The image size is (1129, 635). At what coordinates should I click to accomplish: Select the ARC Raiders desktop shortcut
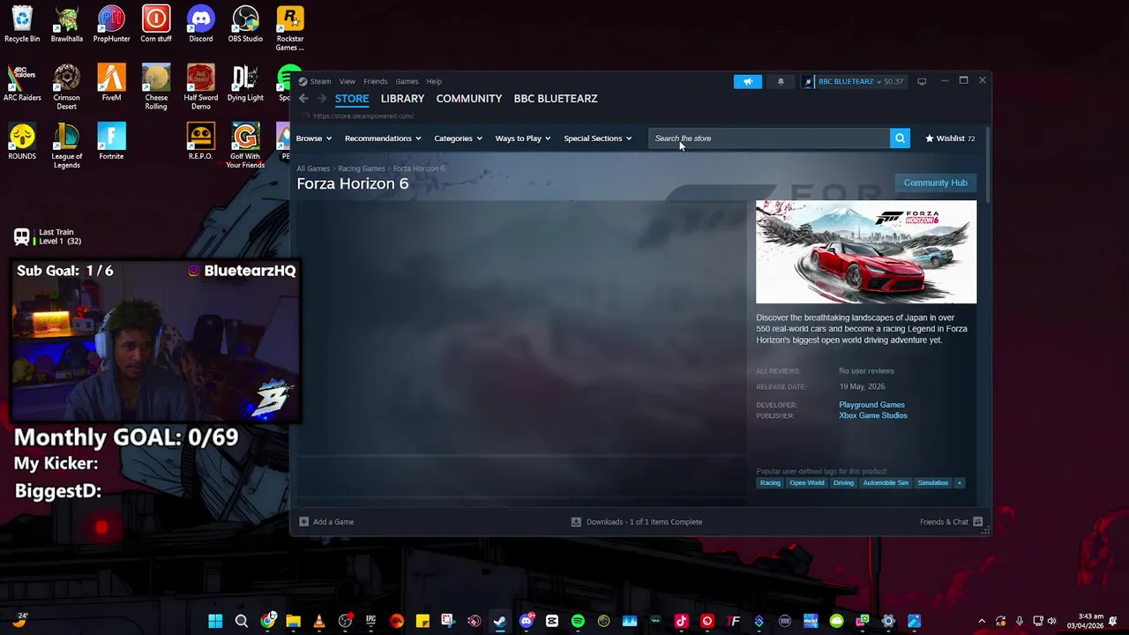coord(22,83)
